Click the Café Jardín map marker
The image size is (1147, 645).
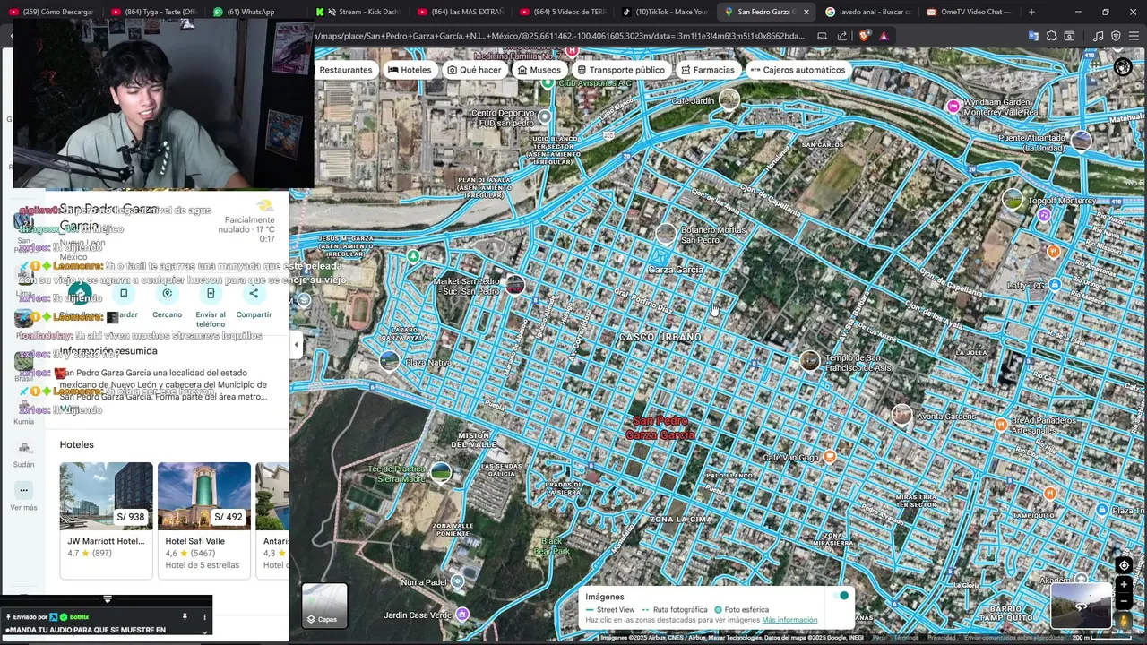click(x=729, y=99)
